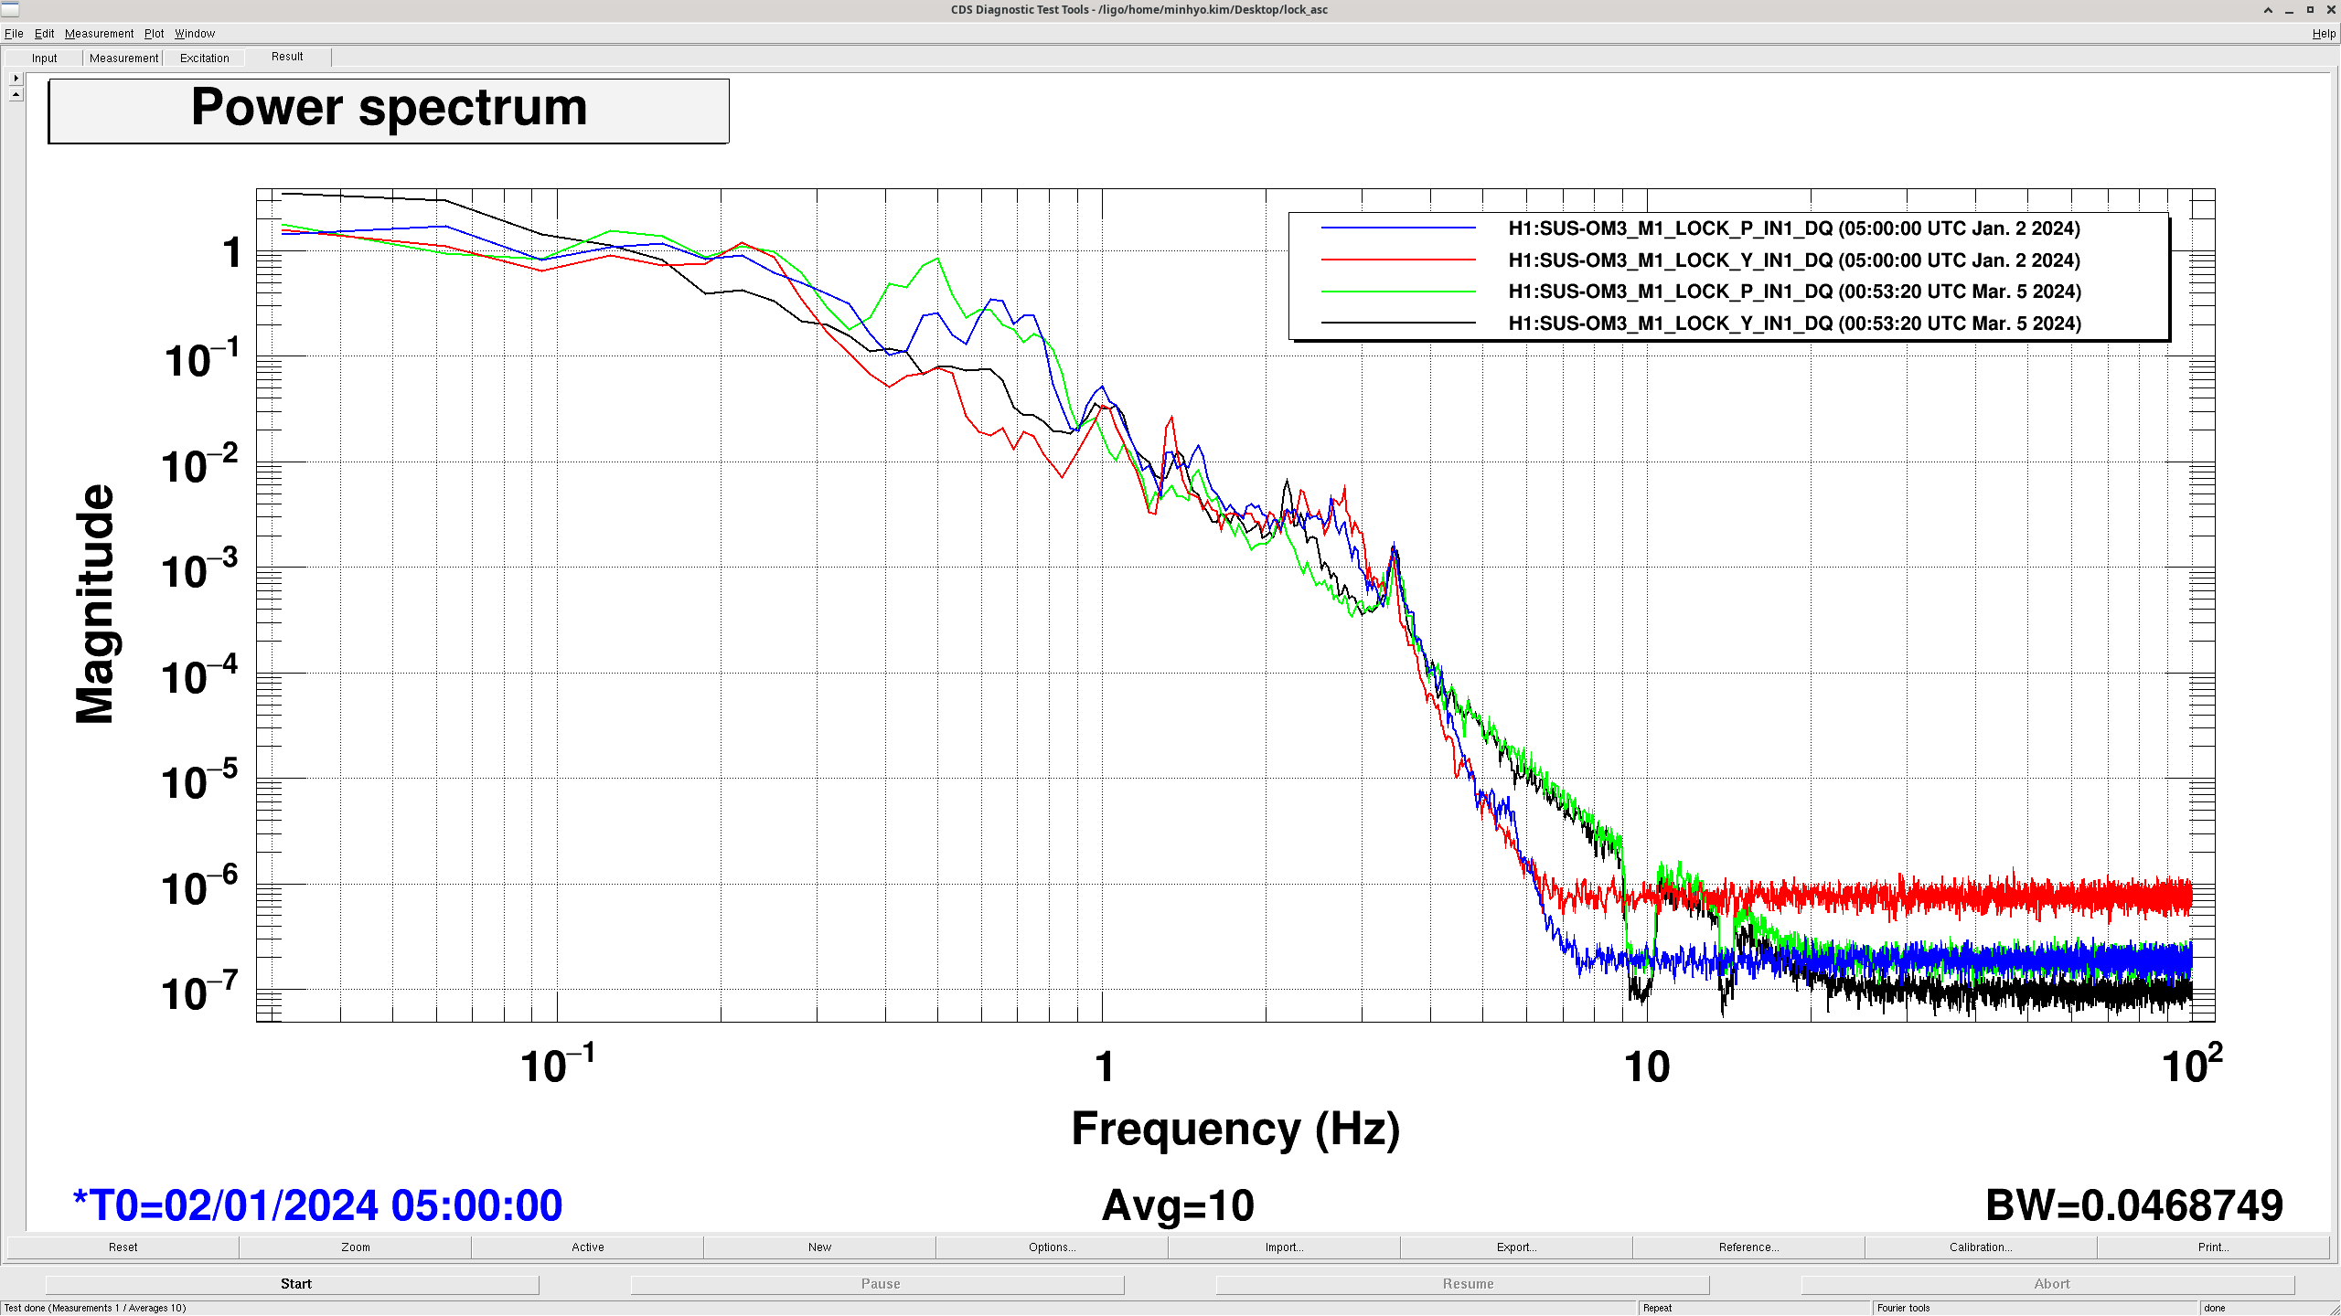The width and height of the screenshot is (2341, 1316).
Task: Click the Power spectrum title box
Action: pyautogui.click(x=389, y=111)
